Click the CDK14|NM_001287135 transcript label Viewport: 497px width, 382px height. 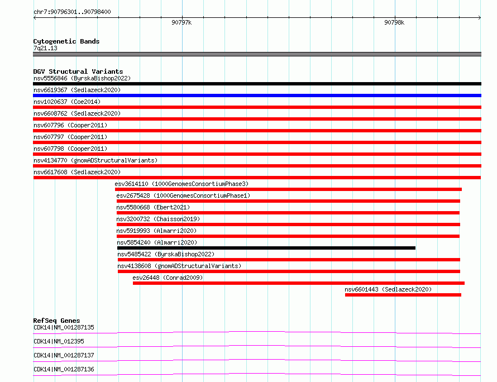click(64, 327)
